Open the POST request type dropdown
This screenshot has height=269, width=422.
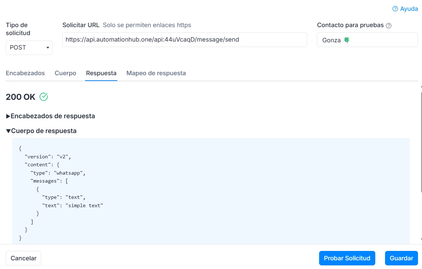[x=29, y=48]
